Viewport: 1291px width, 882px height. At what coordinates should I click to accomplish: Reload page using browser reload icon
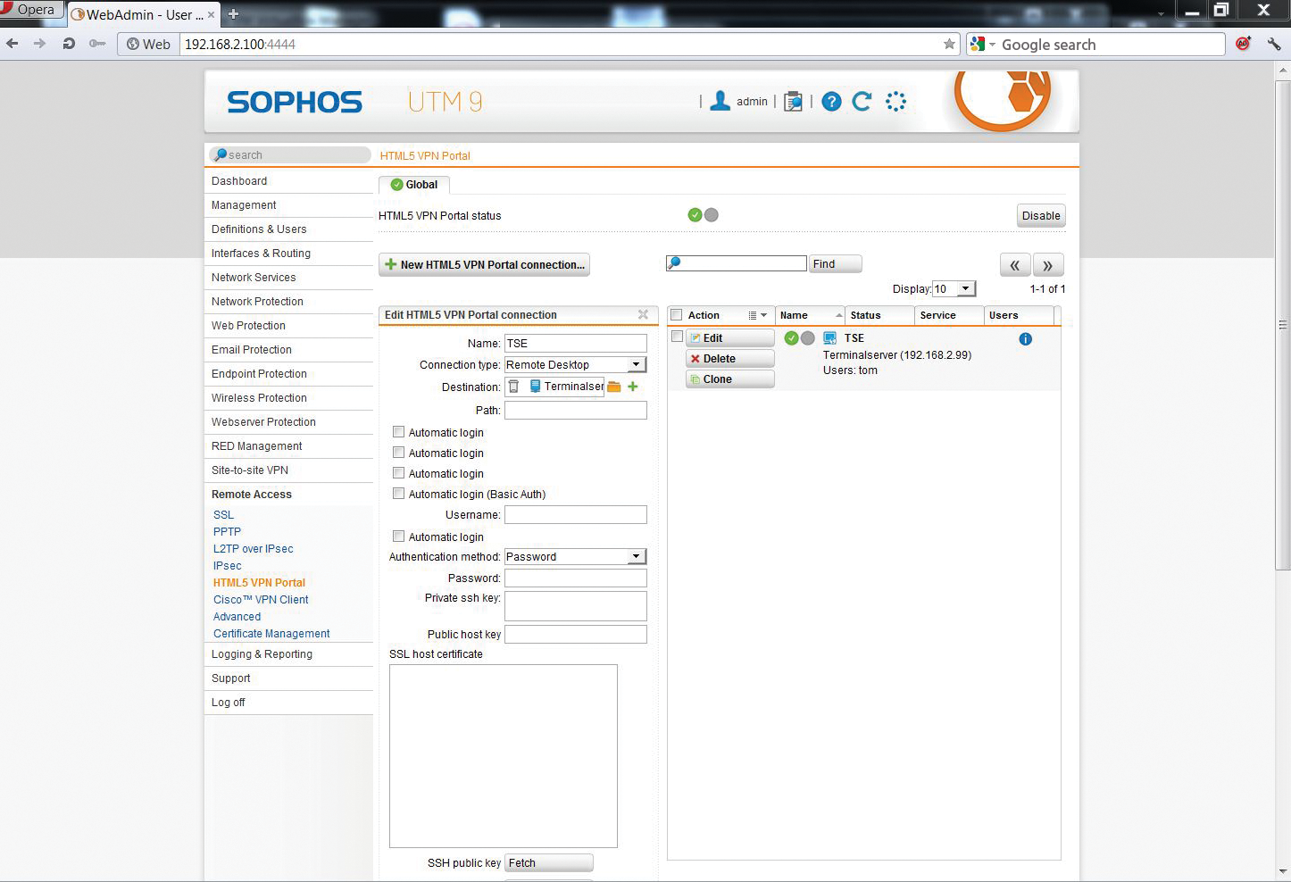(69, 44)
